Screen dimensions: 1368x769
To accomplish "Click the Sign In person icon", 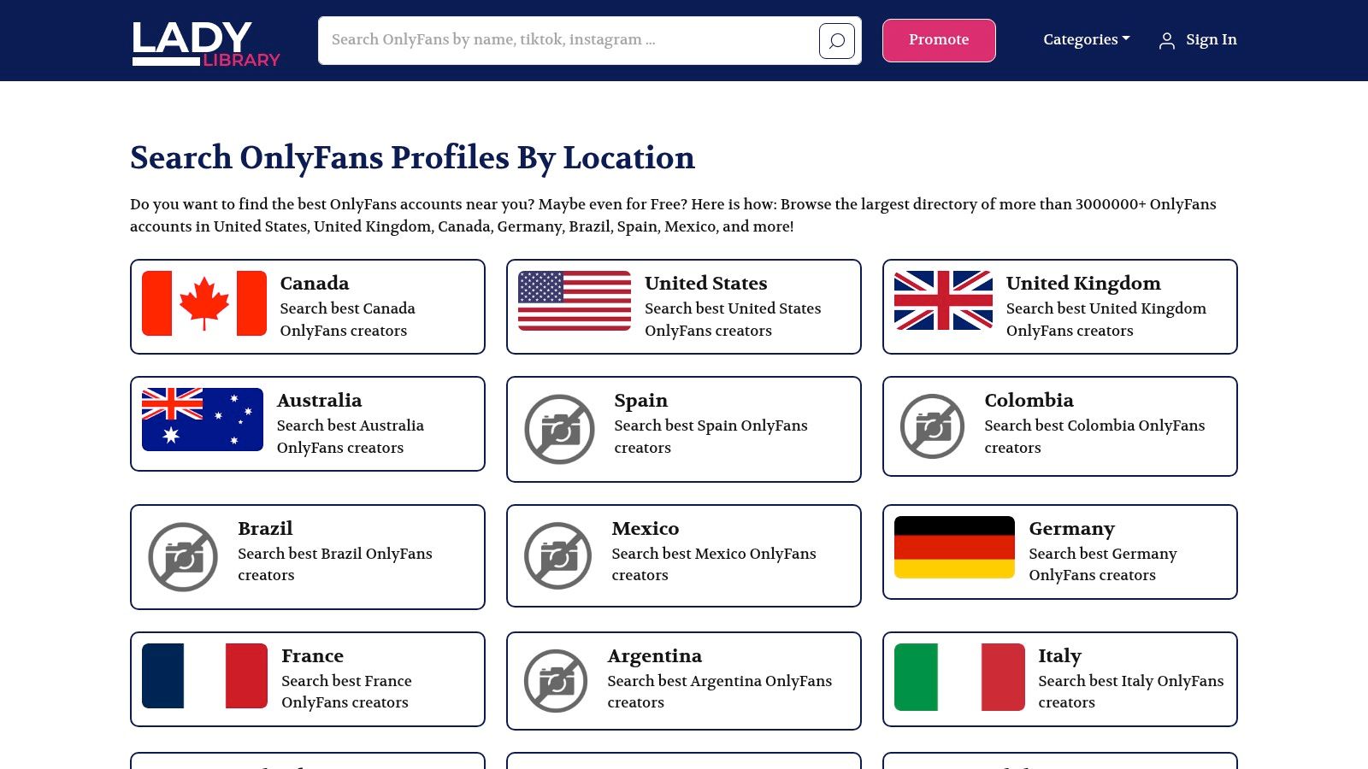I will tap(1166, 39).
